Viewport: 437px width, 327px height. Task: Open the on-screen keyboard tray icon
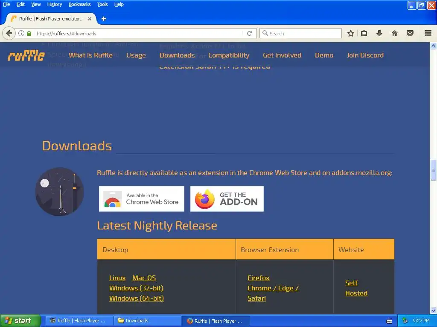(x=389, y=321)
